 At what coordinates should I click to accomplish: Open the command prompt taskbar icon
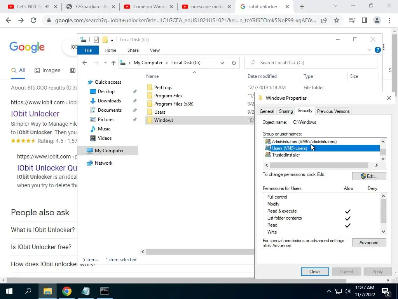[105, 291]
